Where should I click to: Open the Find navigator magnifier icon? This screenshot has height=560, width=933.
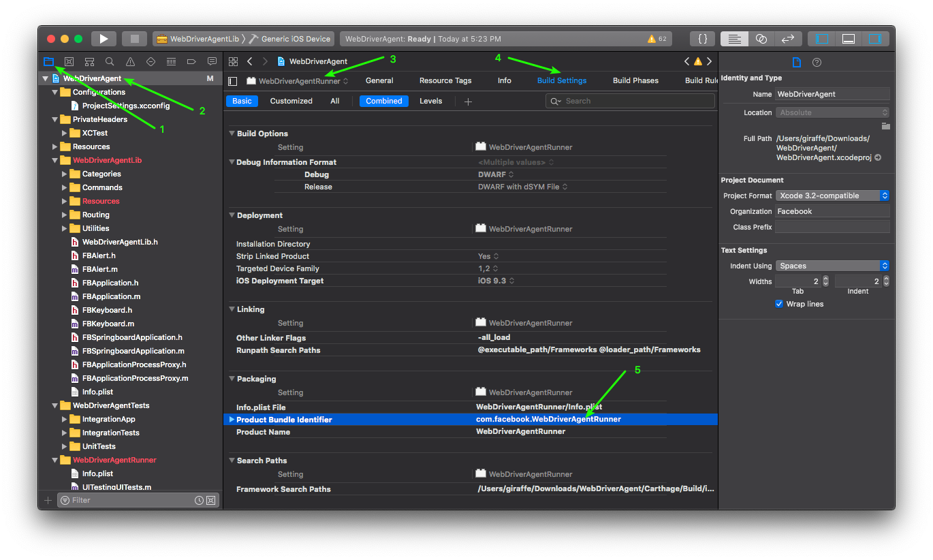click(x=110, y=61)
